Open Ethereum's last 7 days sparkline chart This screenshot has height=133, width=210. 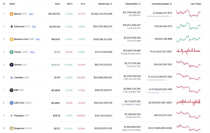(x=188, y=26)
